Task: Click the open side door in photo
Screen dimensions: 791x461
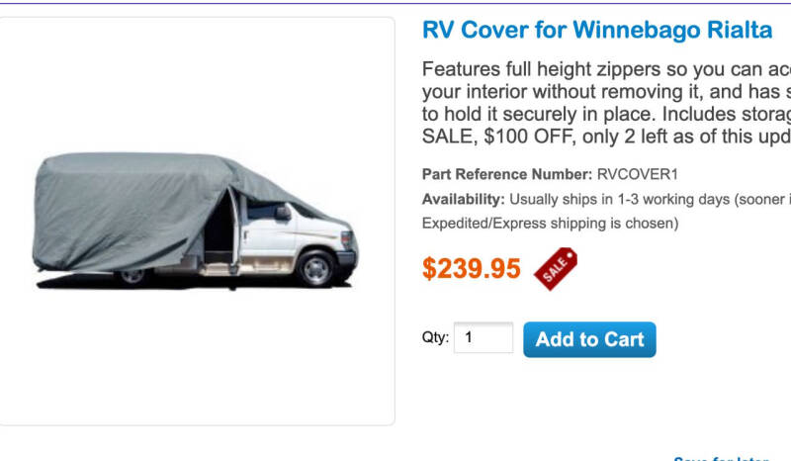Action: (x=221, y=230)
